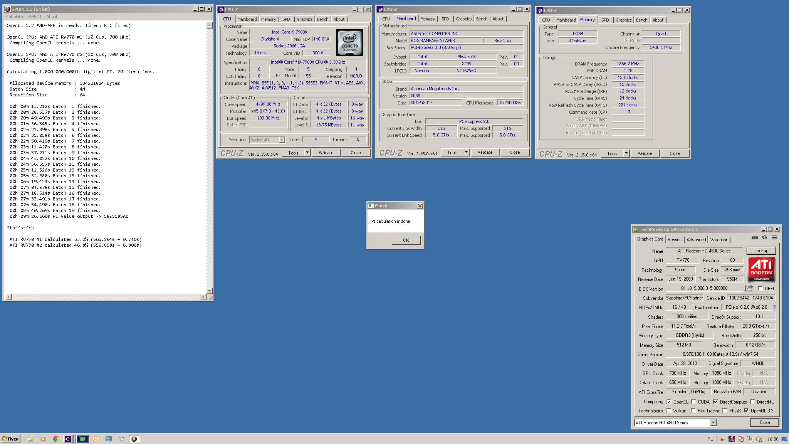The image size is (789, 444).
Task: Open Graphics tab in CPU-Z Mainboard window
Action: (x=463, y=19)
